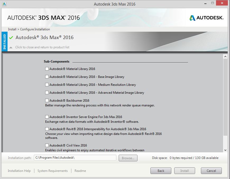
Task: Click 'Enables civil engineers' description text
Action: (x=95, y=150)
